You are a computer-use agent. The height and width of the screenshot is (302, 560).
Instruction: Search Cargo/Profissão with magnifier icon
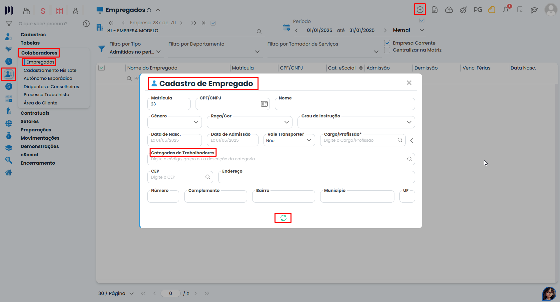point(400,140)
